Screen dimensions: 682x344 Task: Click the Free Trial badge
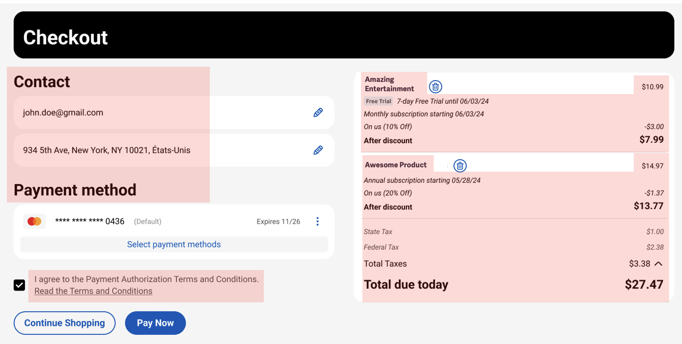[x=378, y=101]
